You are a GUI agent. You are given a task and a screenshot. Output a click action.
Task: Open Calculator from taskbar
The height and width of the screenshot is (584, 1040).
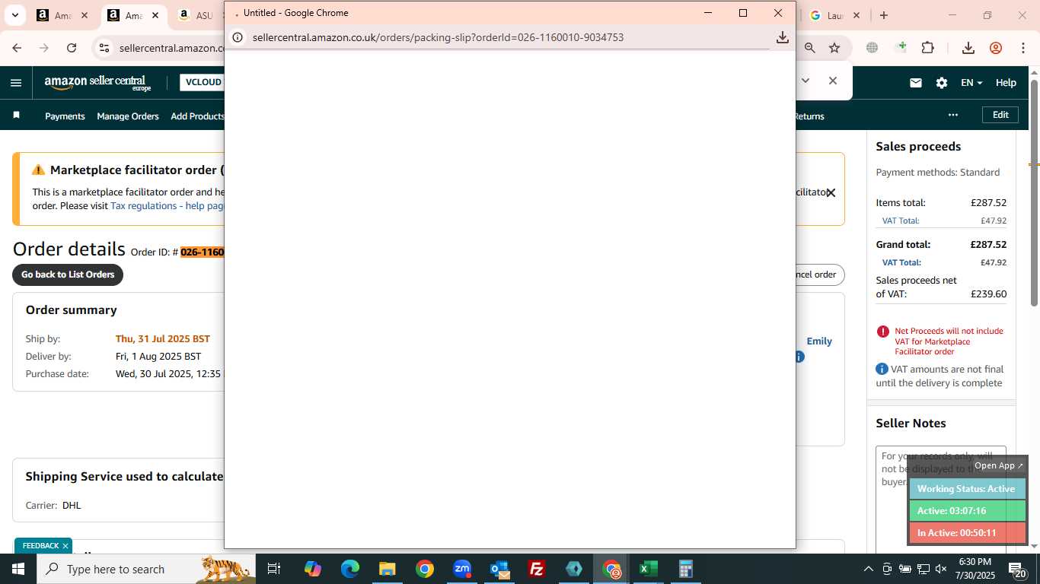tap(686, 569)
